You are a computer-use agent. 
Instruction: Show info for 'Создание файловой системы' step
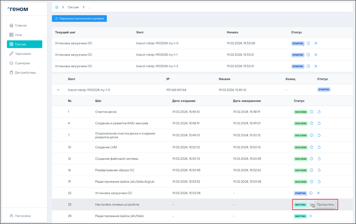[312, 159]
